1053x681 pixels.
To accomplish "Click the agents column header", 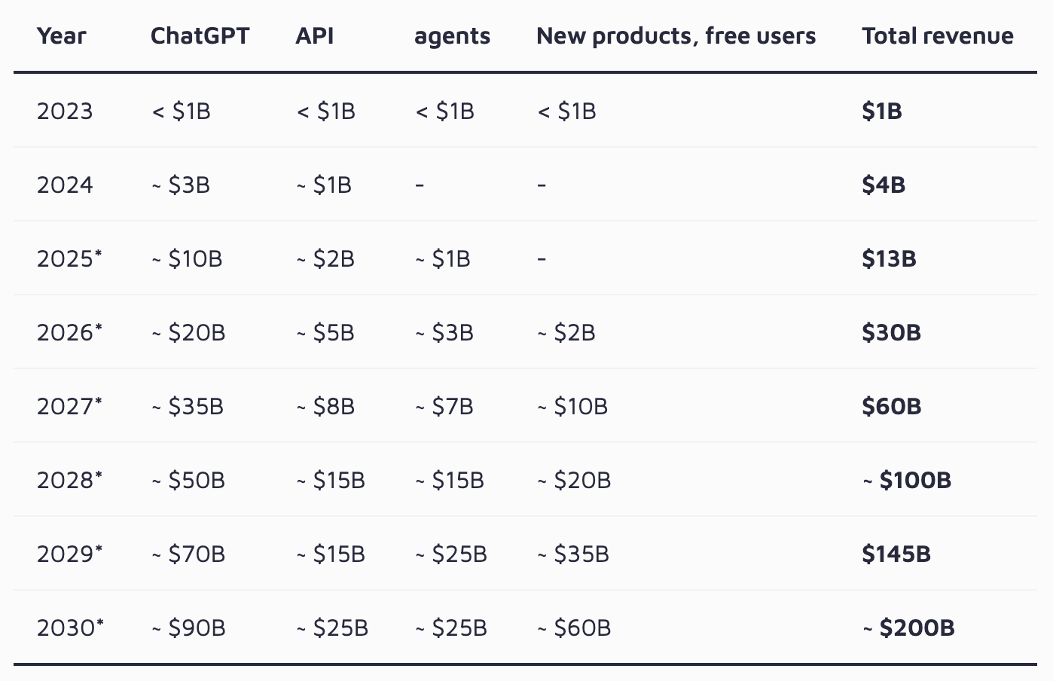I will click(x=452, y=36).
